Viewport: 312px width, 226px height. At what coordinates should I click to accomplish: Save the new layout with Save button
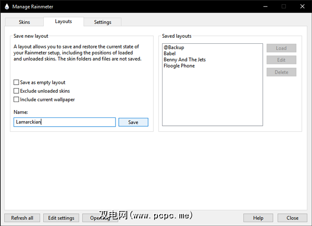pyautogui.click(x=133, y=122)
